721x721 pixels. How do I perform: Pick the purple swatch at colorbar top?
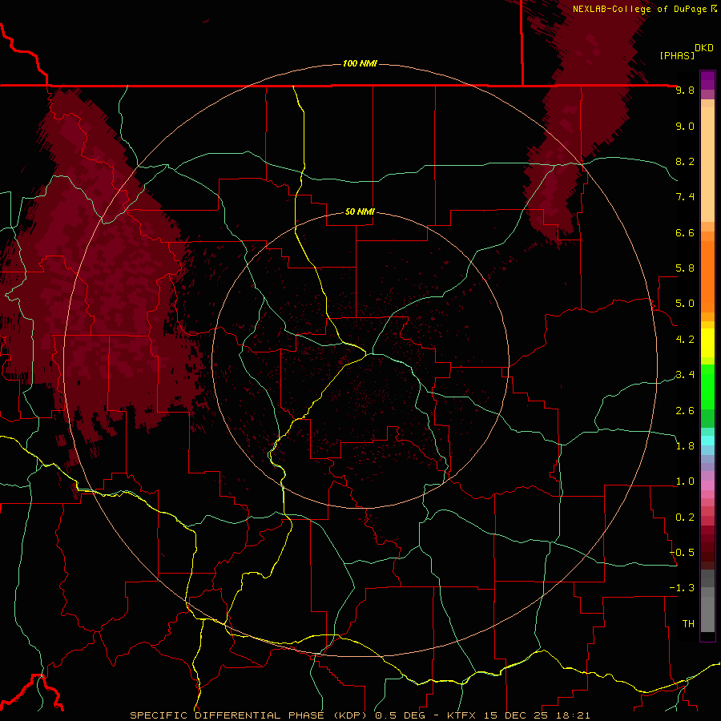point(707,80)
